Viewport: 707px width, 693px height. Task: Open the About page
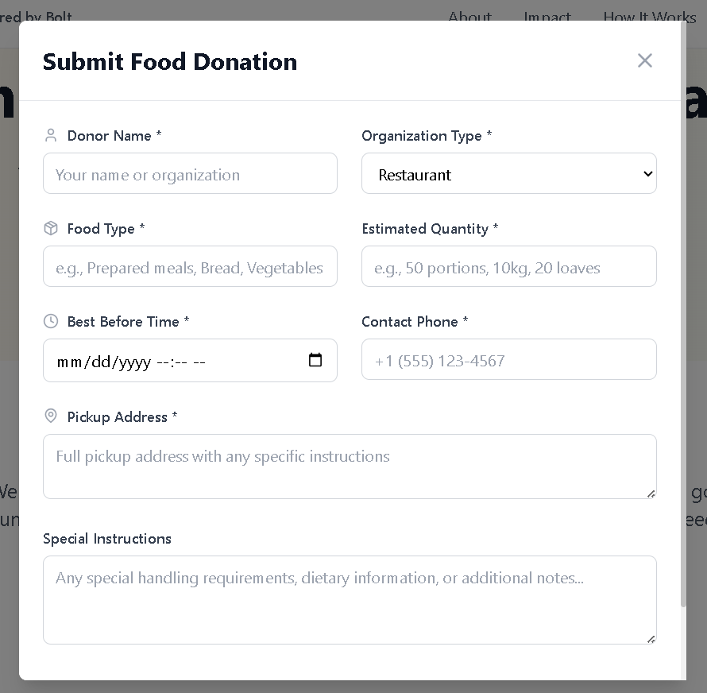tap(469, 17)
